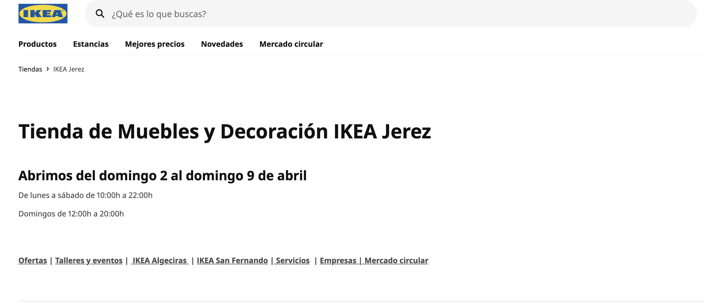Click the breadcrumb chevron separator icon
This screenshot has height=304, width=704.
[48, 69]
